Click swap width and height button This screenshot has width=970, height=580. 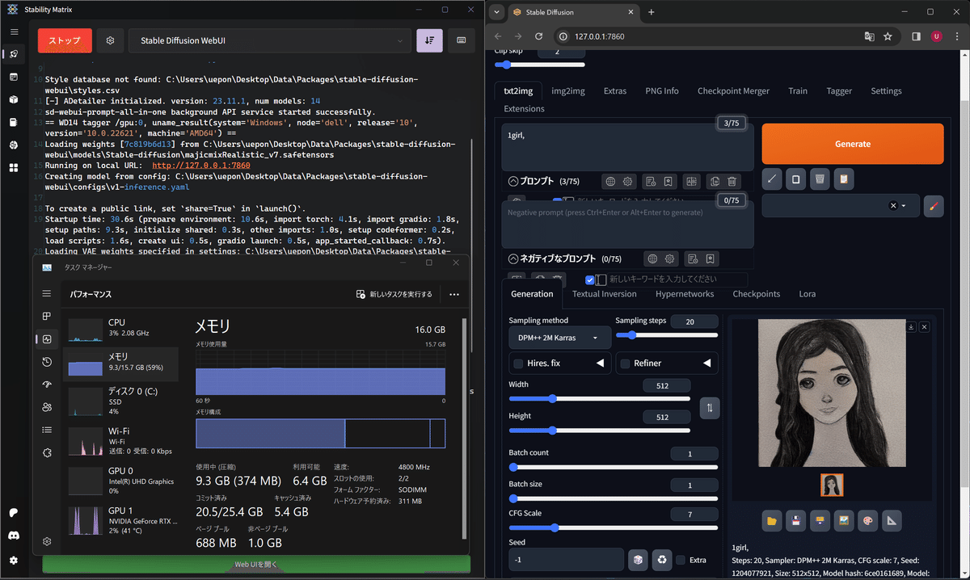tap(709, 408)
